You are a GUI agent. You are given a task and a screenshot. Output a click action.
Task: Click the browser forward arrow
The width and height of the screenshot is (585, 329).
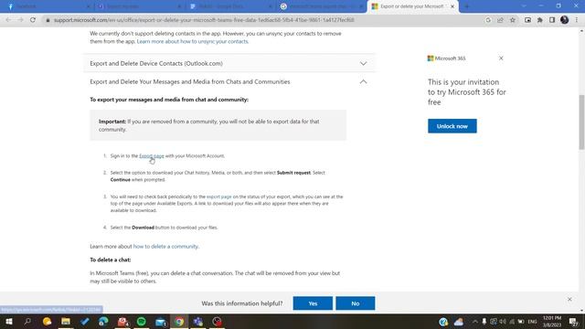point(20,20)
